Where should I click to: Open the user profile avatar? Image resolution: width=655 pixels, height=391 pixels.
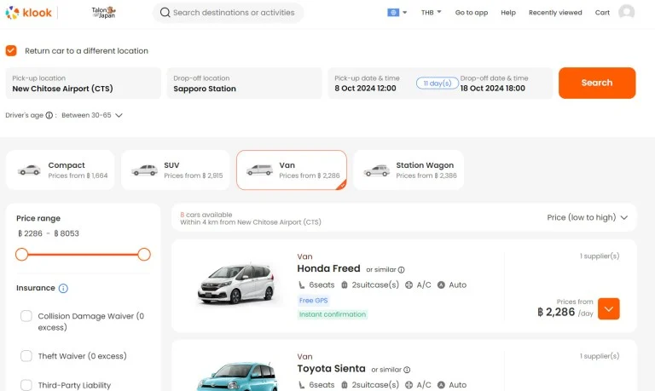point(626,12)
